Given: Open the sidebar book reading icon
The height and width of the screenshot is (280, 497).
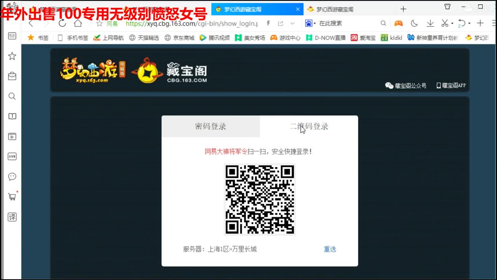Looking at the screenshot, I should [x=12, y=116].
